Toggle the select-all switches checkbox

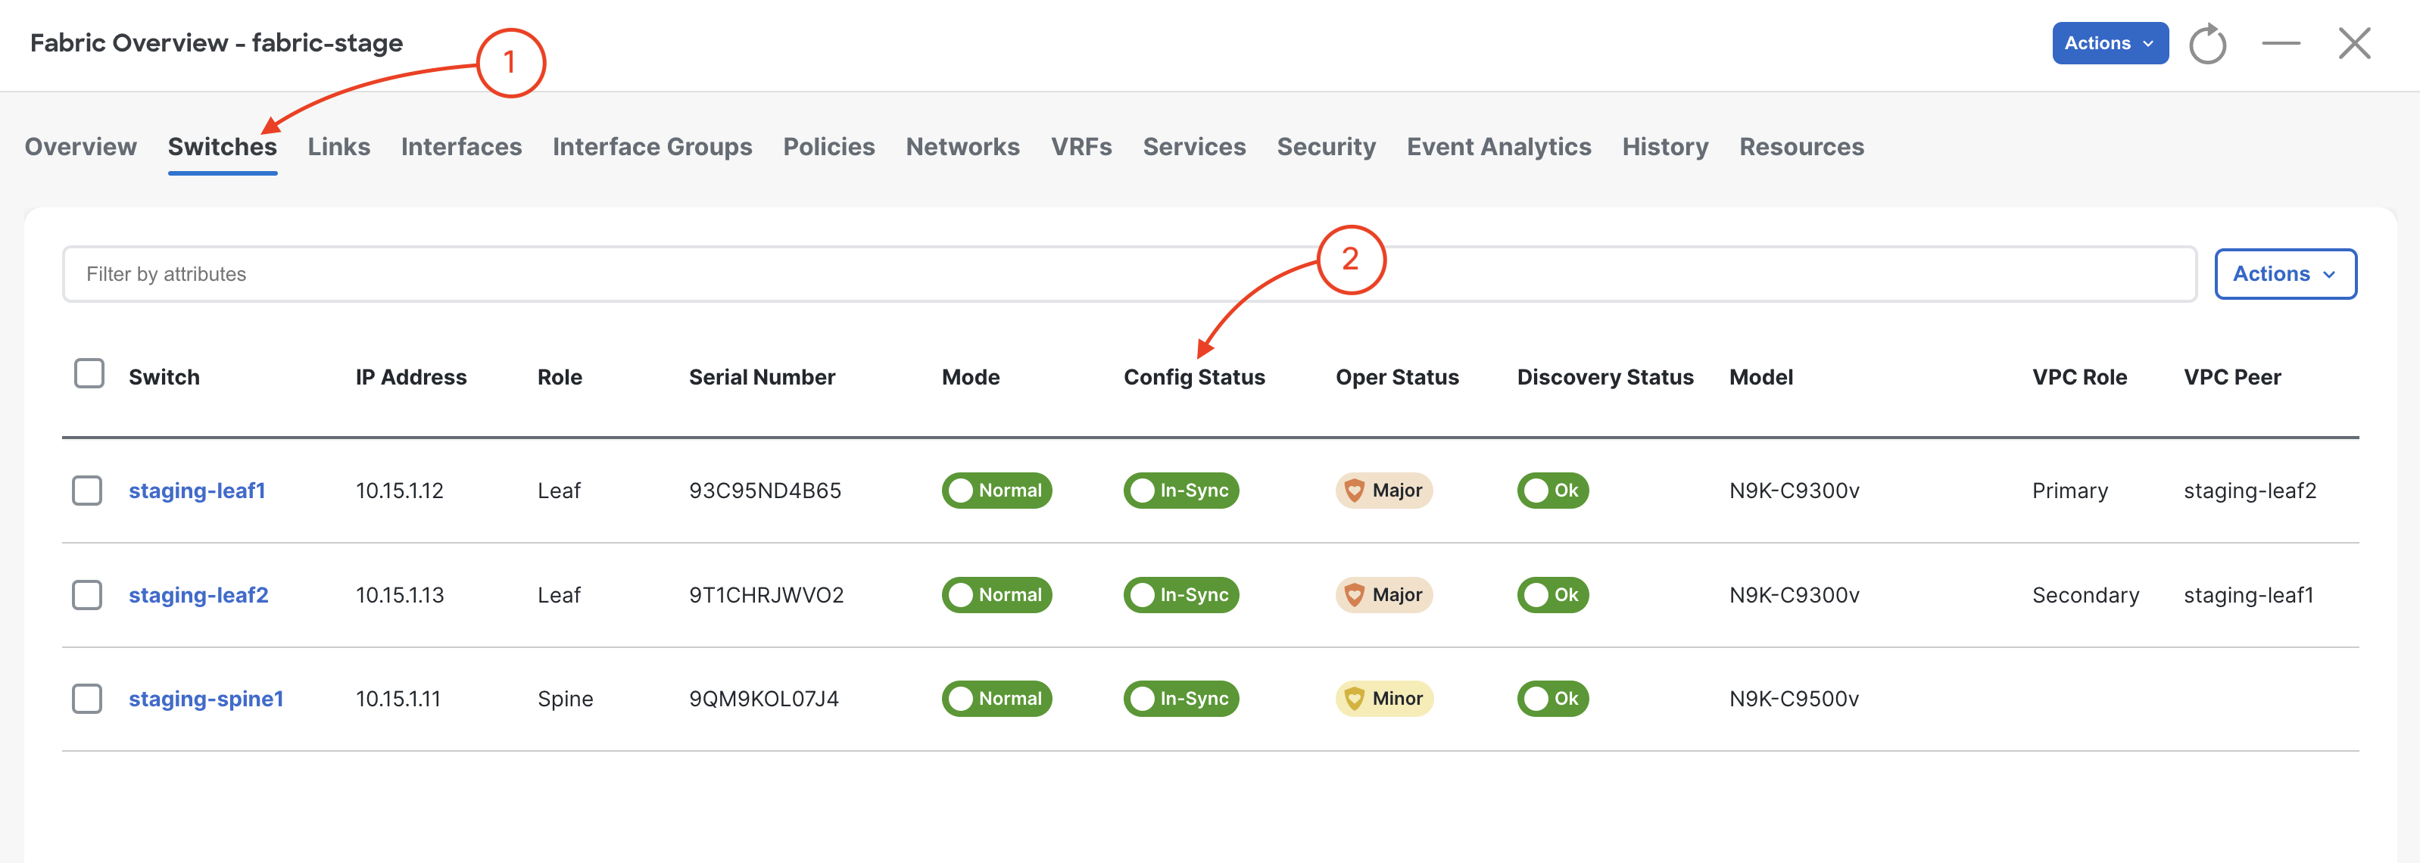point(89,374)
